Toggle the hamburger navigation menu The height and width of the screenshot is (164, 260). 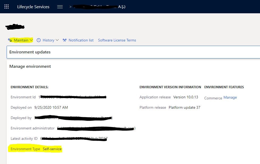60,7
